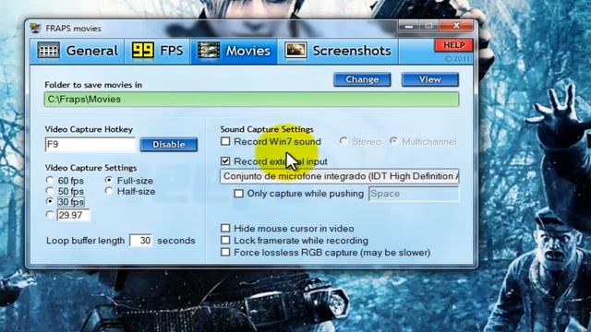Click View to open movies folder
The height and width of the screenshot is (332, 591).
coord(429,79)
